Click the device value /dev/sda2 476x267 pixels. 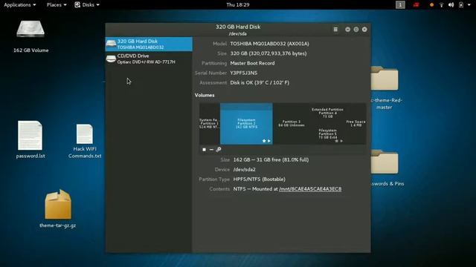244,170
